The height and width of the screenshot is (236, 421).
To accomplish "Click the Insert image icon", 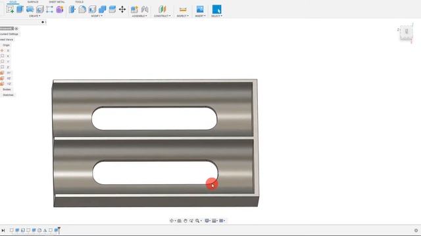I will click(x=200, y=9).
